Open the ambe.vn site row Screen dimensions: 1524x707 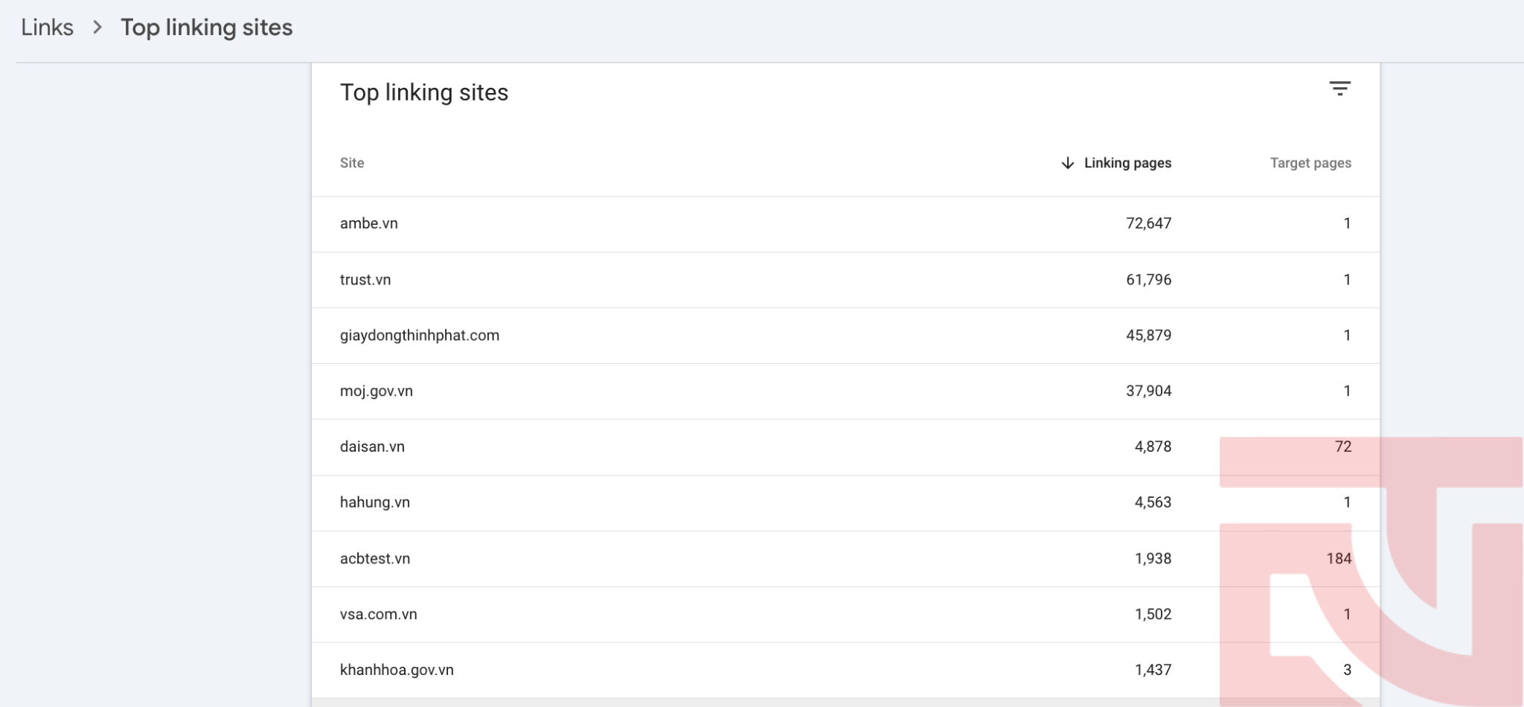(845, 224)
